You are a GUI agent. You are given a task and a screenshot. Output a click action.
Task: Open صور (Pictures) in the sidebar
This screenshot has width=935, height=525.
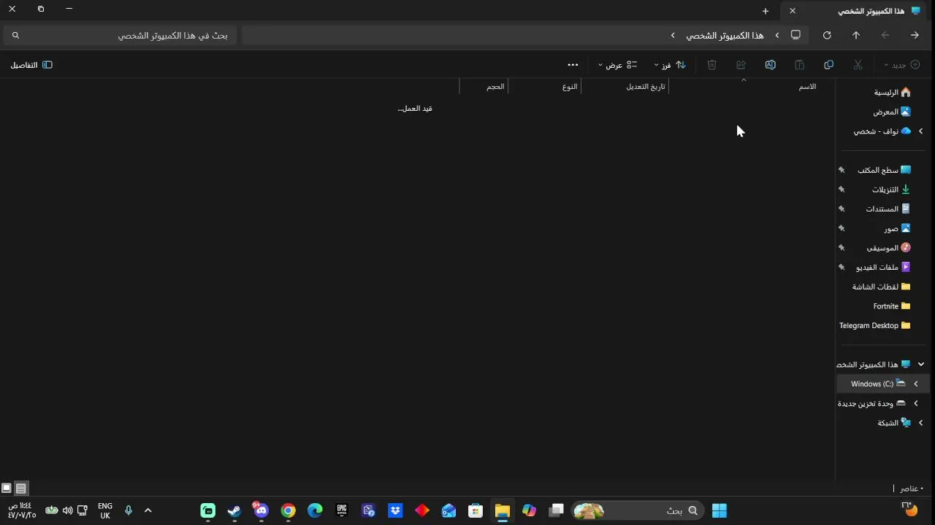click(898, 228)
